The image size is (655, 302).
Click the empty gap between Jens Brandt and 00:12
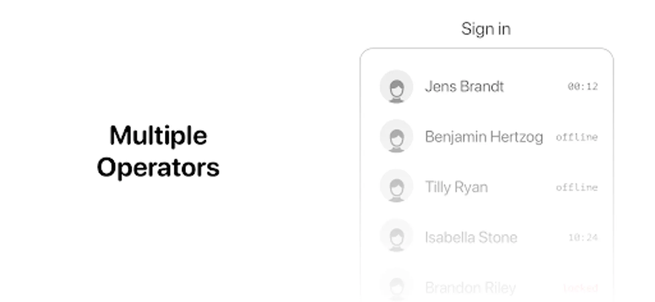coord(535,87)
